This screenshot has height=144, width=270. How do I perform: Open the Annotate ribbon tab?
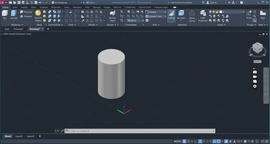(x=77, y=7)
